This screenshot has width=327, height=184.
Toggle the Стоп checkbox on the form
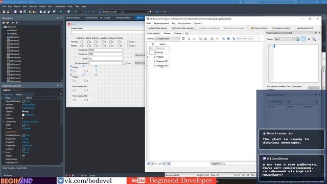pos(125,63)
